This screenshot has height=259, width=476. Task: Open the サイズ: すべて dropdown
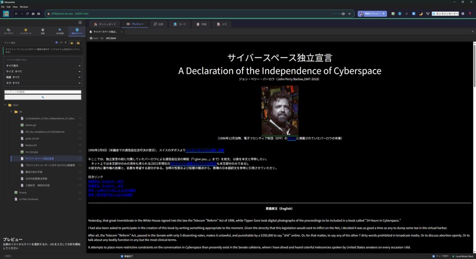point(43,71)
